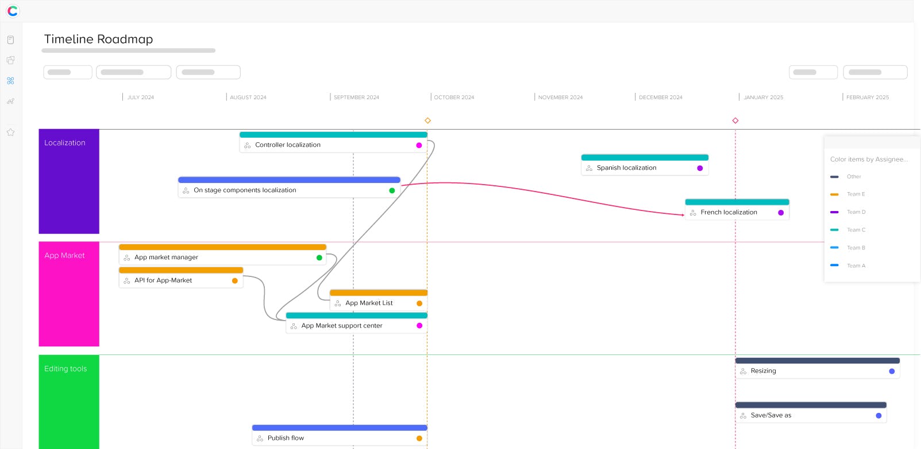Select the Editing tools swimlane header
This screenshot has width=921, height=449.
[x=69, y=402]
